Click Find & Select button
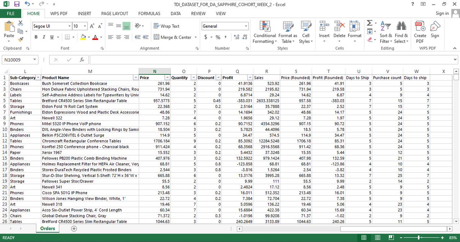460x242 pixels. click(x=401, y=32)
